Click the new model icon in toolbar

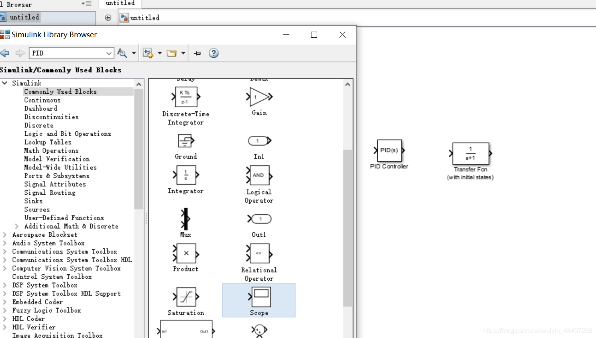[148, 53]
